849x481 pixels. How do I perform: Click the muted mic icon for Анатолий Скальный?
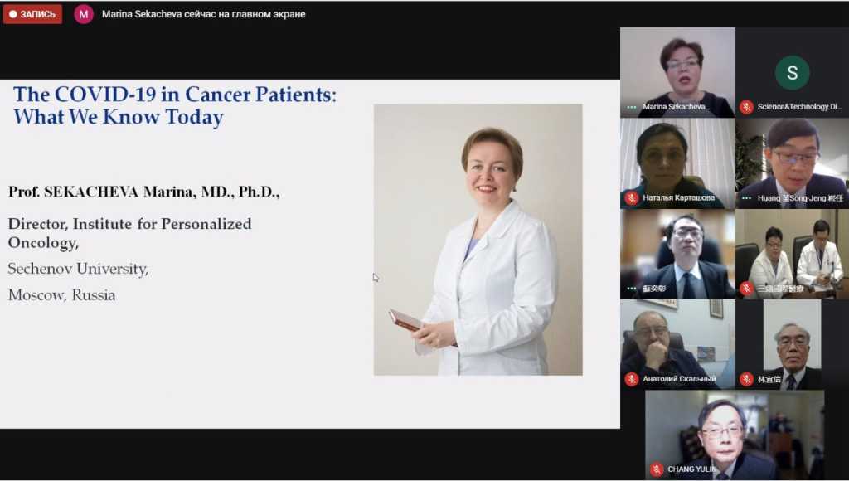click(x=632, y=379)
